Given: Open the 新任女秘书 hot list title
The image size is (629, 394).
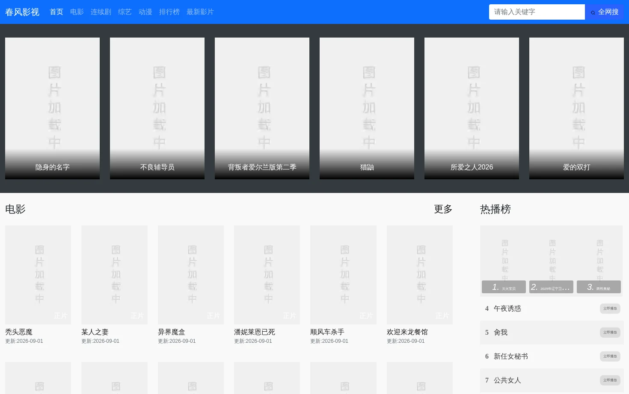Looking at the screenshot, I should [x=511, y=356].
